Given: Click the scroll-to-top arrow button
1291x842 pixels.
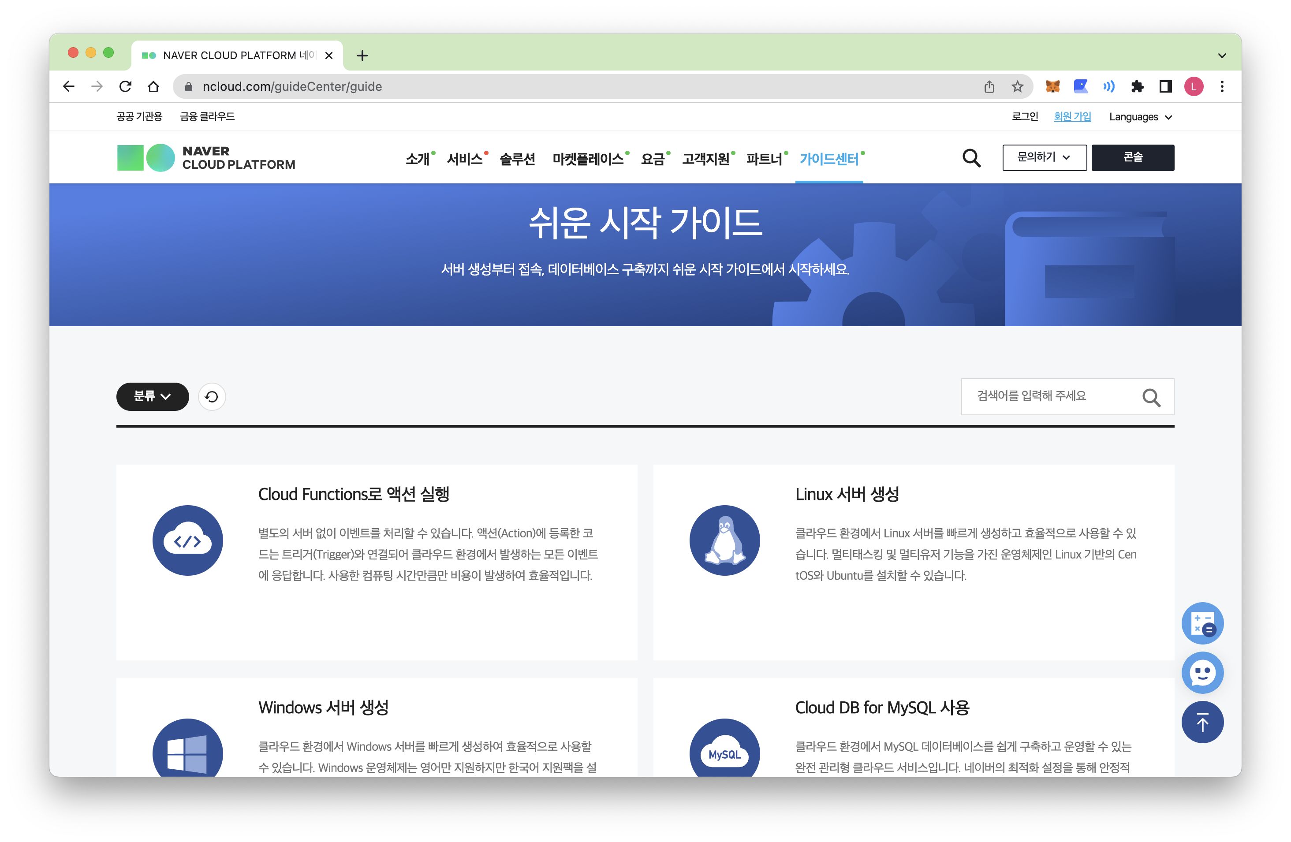Looking at the screenshot, I should click(x=1202, y=722).
